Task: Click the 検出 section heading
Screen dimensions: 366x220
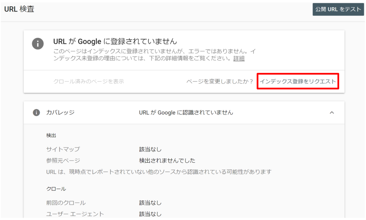Action: tap(51, 135)
